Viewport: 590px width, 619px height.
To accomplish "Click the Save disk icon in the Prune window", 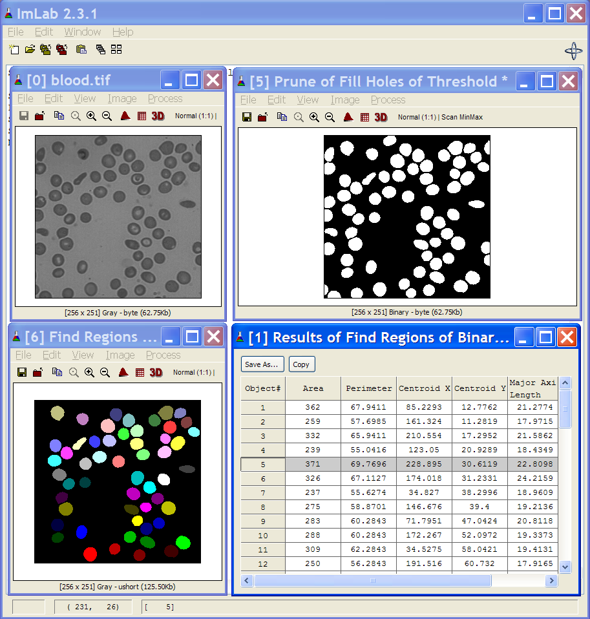I will tap(247, 117).
